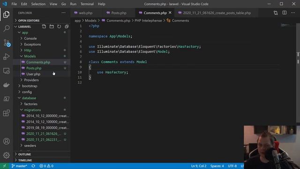Open the Run menu

click(73, 4)
